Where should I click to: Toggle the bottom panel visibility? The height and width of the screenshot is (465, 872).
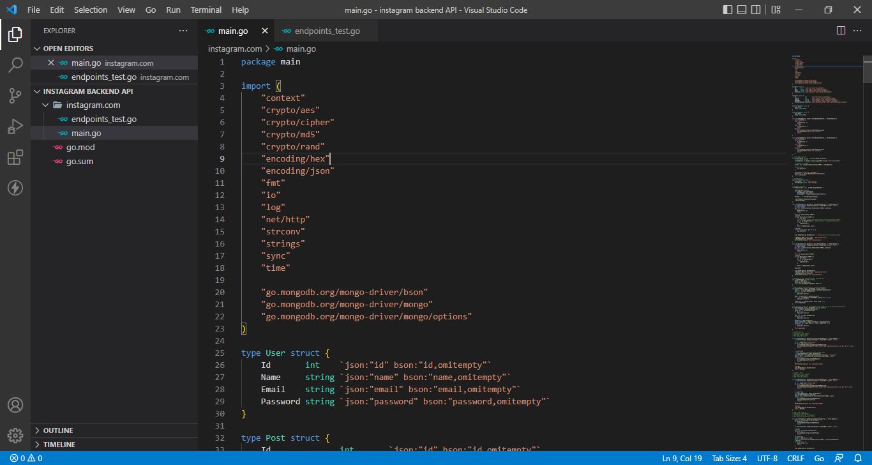(742, 10)
